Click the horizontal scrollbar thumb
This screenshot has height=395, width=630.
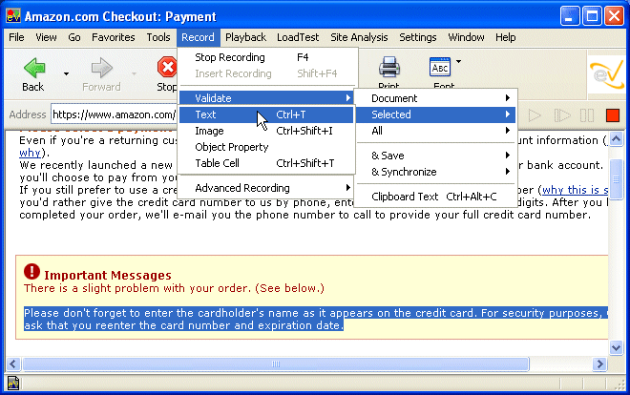(x=276, y=364)
